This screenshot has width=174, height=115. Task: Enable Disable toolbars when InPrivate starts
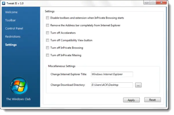pyautogui.click(x=48, y=18)
